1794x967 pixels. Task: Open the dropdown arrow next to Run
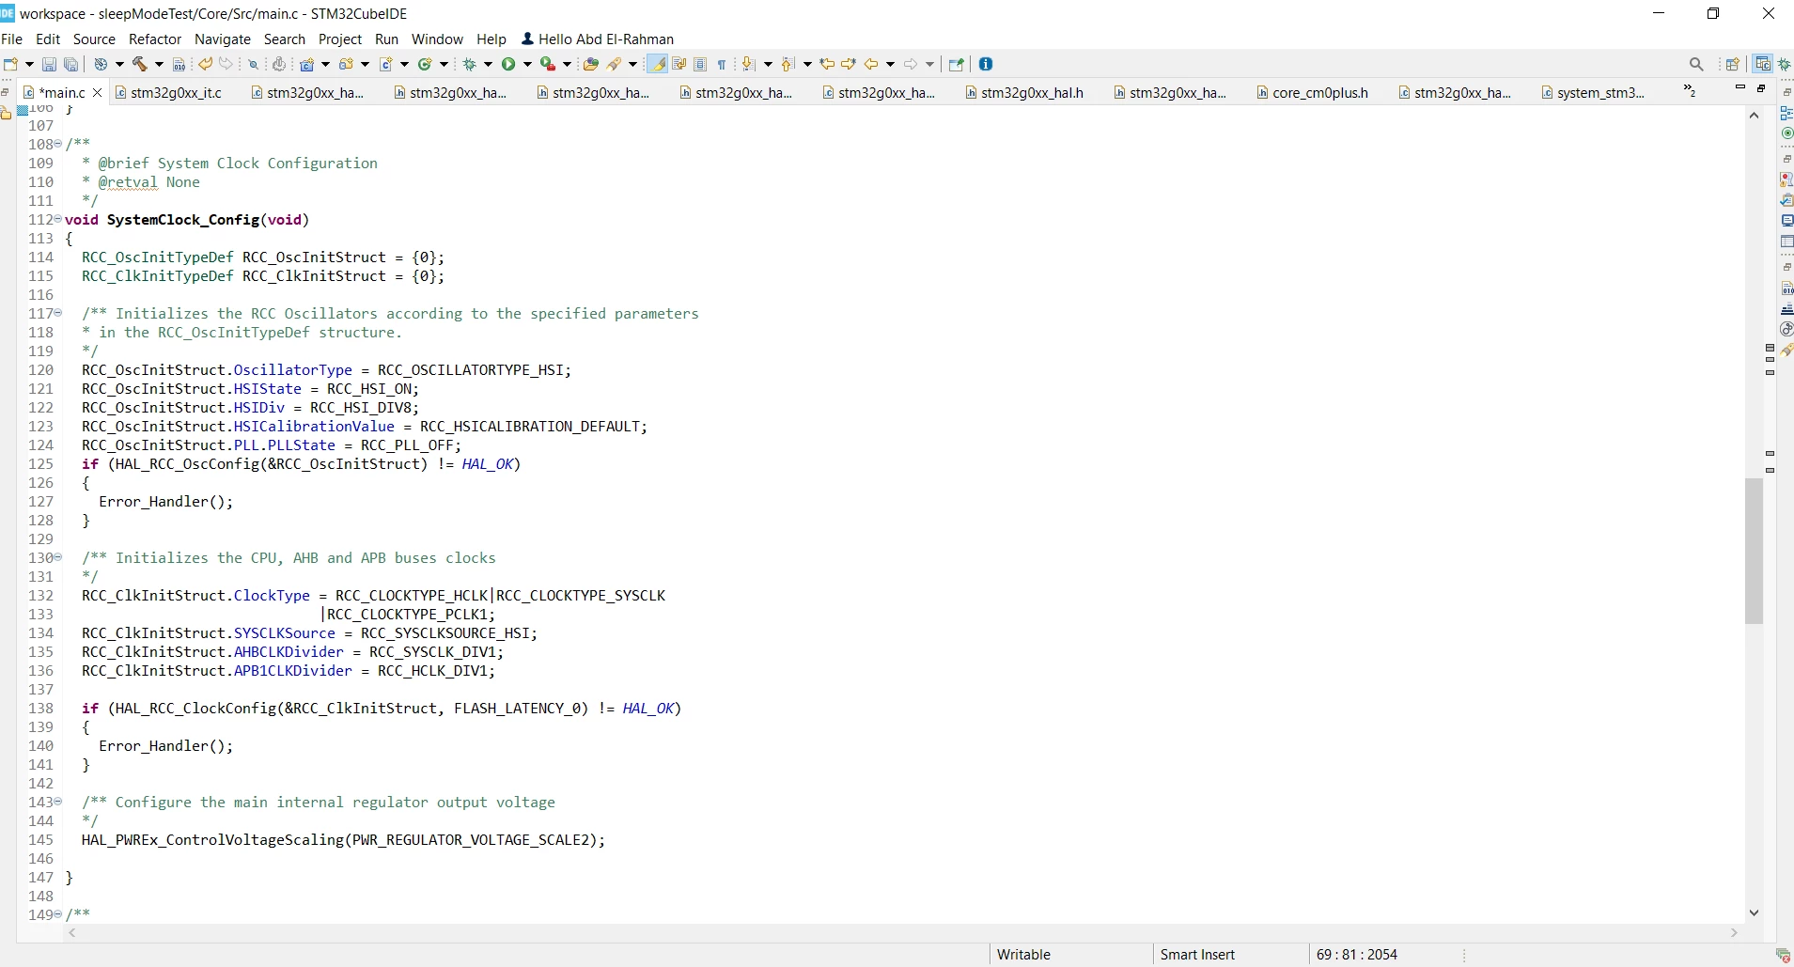528,65
